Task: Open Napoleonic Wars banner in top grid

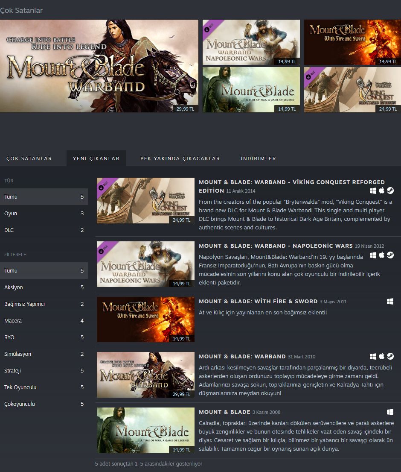Action: (251, 42)
